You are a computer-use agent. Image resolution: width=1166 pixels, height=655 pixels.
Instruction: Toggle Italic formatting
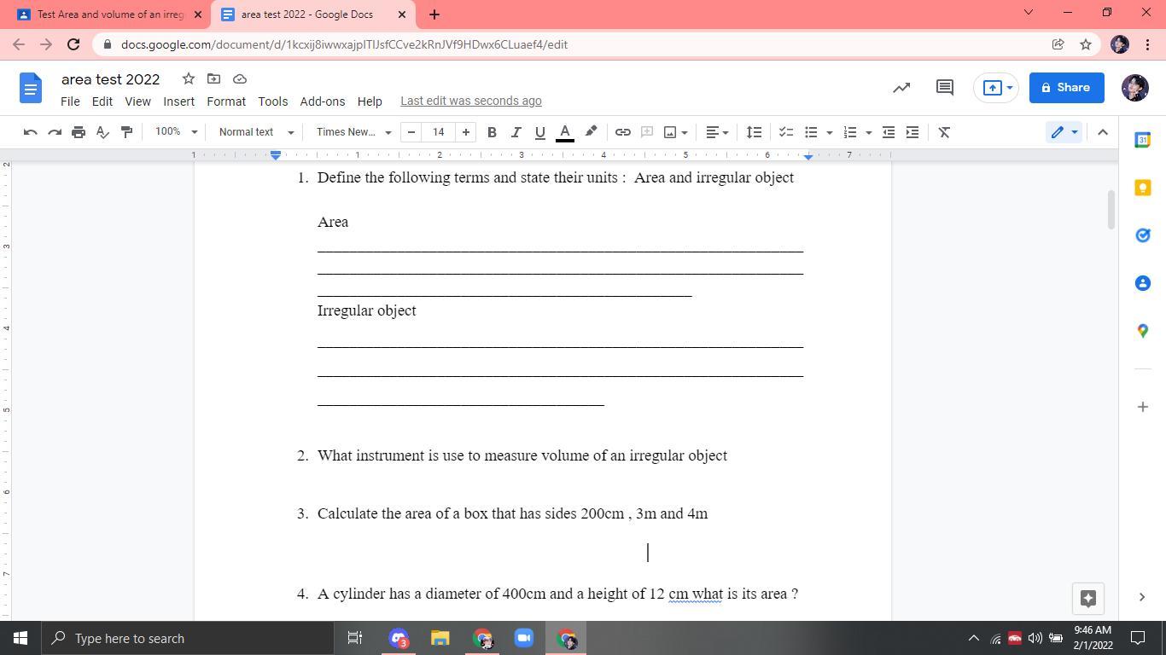(516, 132)
